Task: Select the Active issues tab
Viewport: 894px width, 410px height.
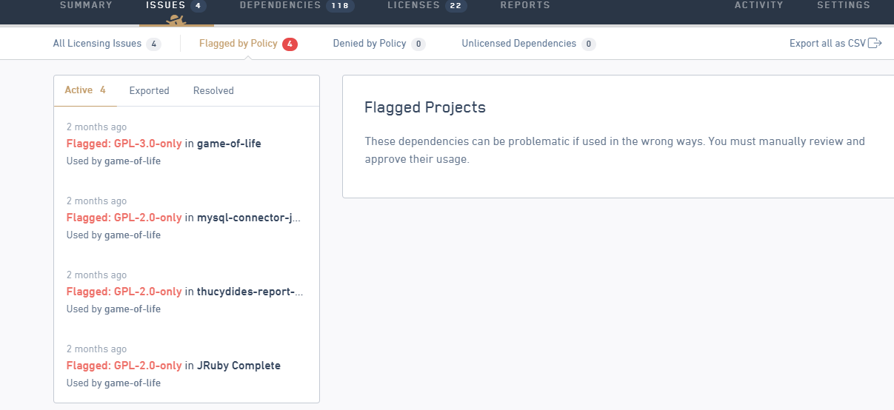Action: (x=85, y=90)
